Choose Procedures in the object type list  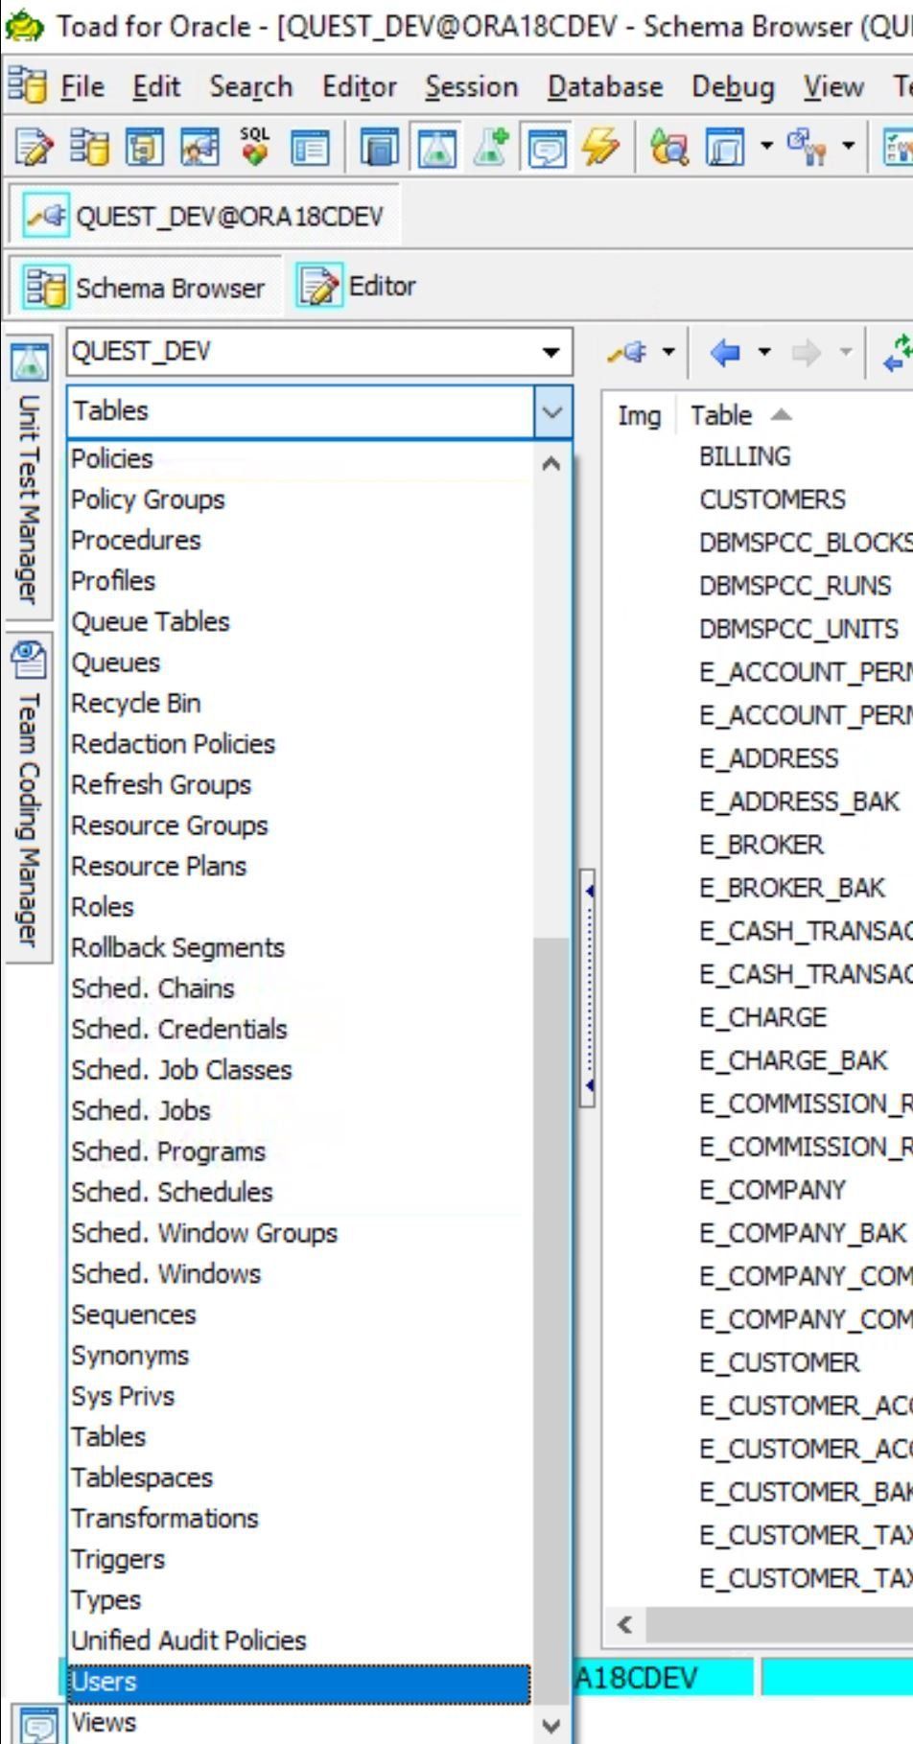299,540
